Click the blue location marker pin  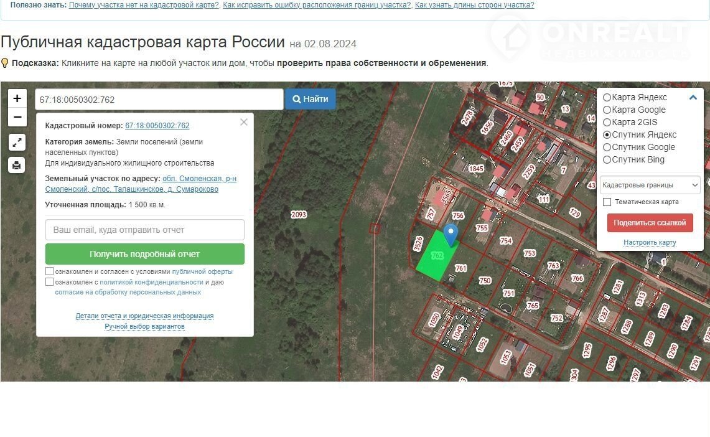tap(451, 234)
